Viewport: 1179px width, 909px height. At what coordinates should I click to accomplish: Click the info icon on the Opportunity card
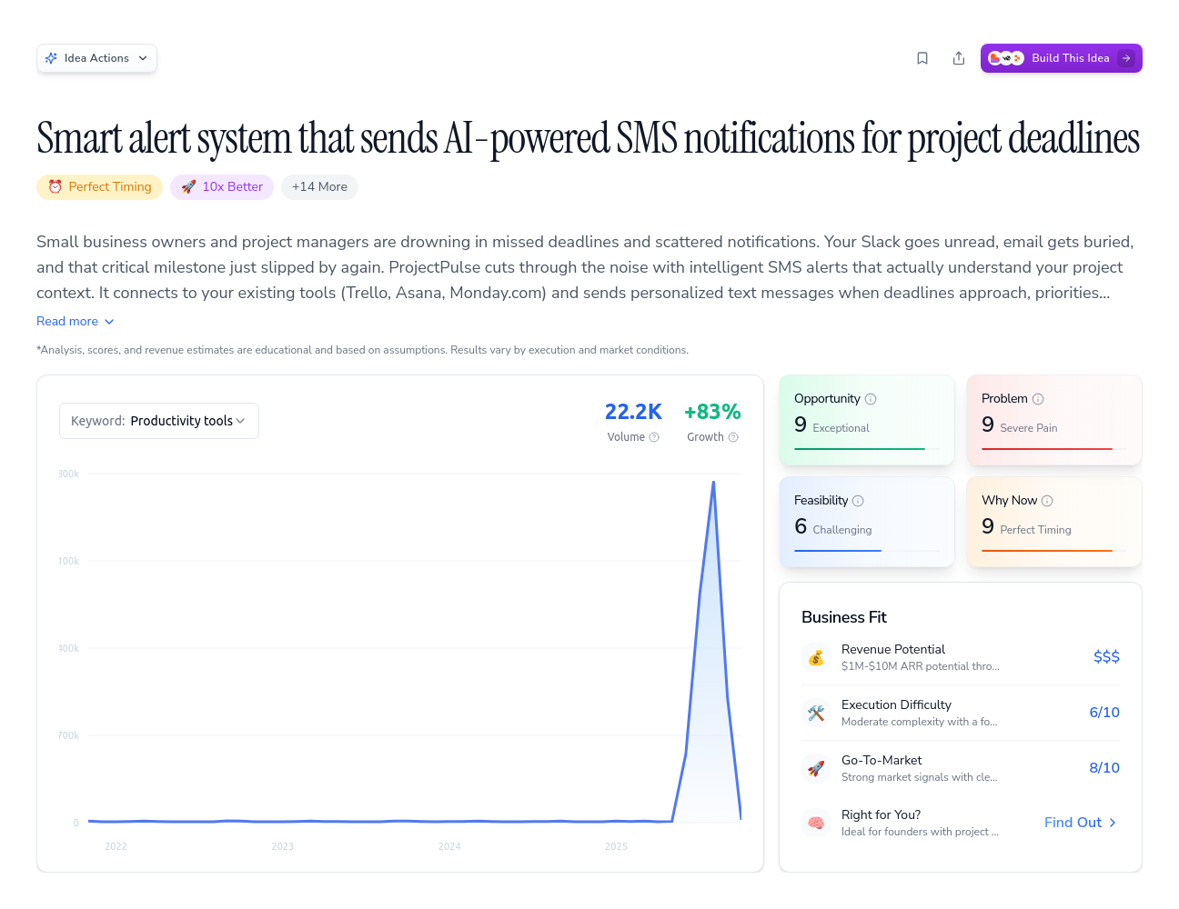[x=872, y=398]
